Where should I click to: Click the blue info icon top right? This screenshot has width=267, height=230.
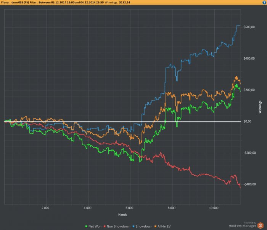pyautogui.click(x=264, y=2)
